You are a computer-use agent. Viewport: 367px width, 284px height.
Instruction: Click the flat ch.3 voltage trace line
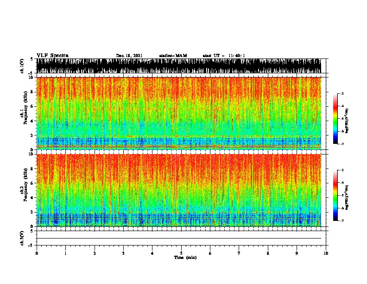point(178,239)
